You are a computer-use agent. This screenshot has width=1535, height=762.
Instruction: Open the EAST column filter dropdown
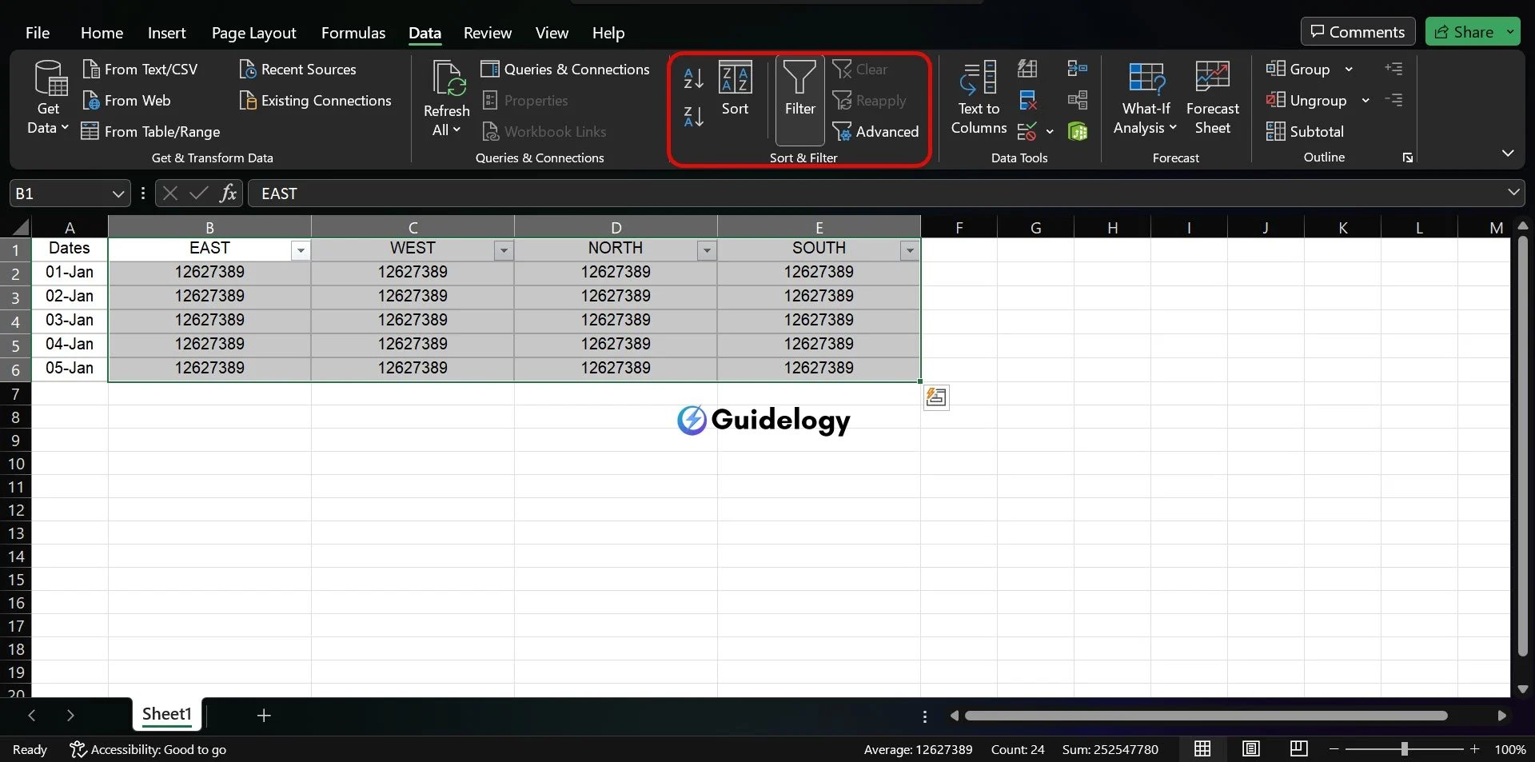click(301, 251)
